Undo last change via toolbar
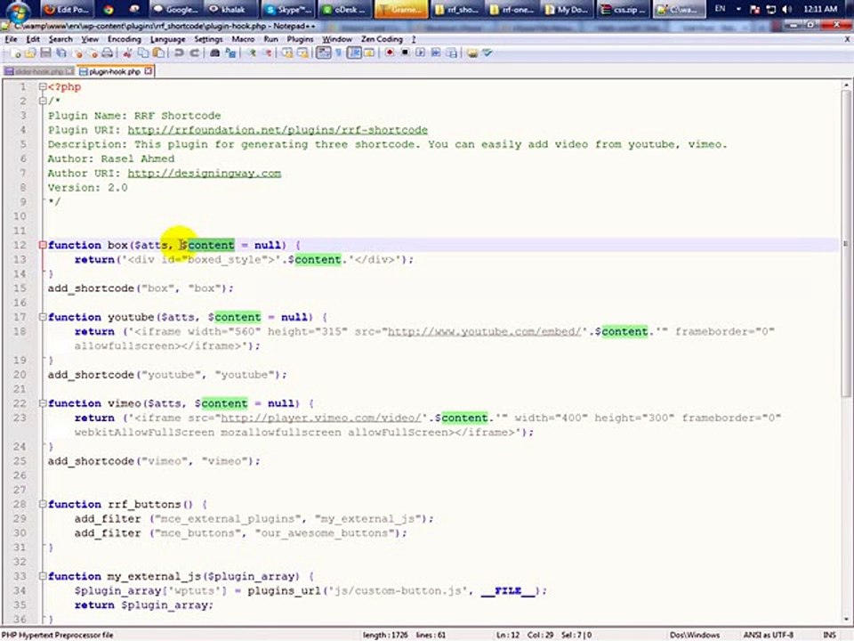 [x=179, y=53]
